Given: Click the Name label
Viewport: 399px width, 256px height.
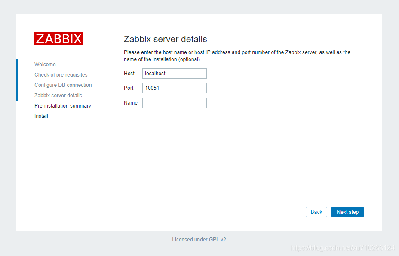Looking at the screenshot, I should (131, 103).
